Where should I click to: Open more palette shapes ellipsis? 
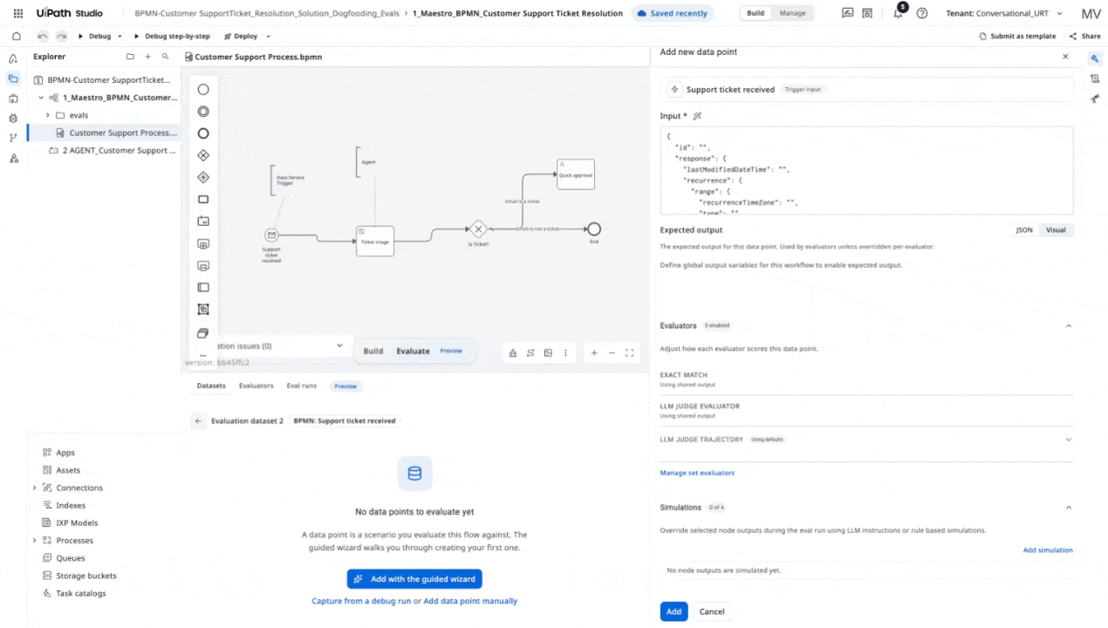(203, 355)
